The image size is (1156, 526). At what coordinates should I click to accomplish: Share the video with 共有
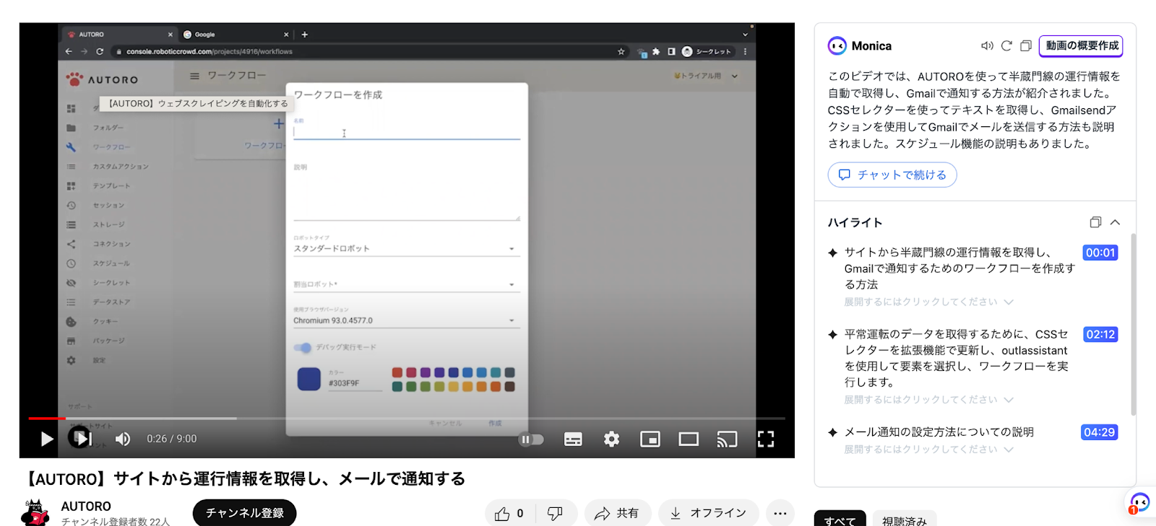point(618,513)
